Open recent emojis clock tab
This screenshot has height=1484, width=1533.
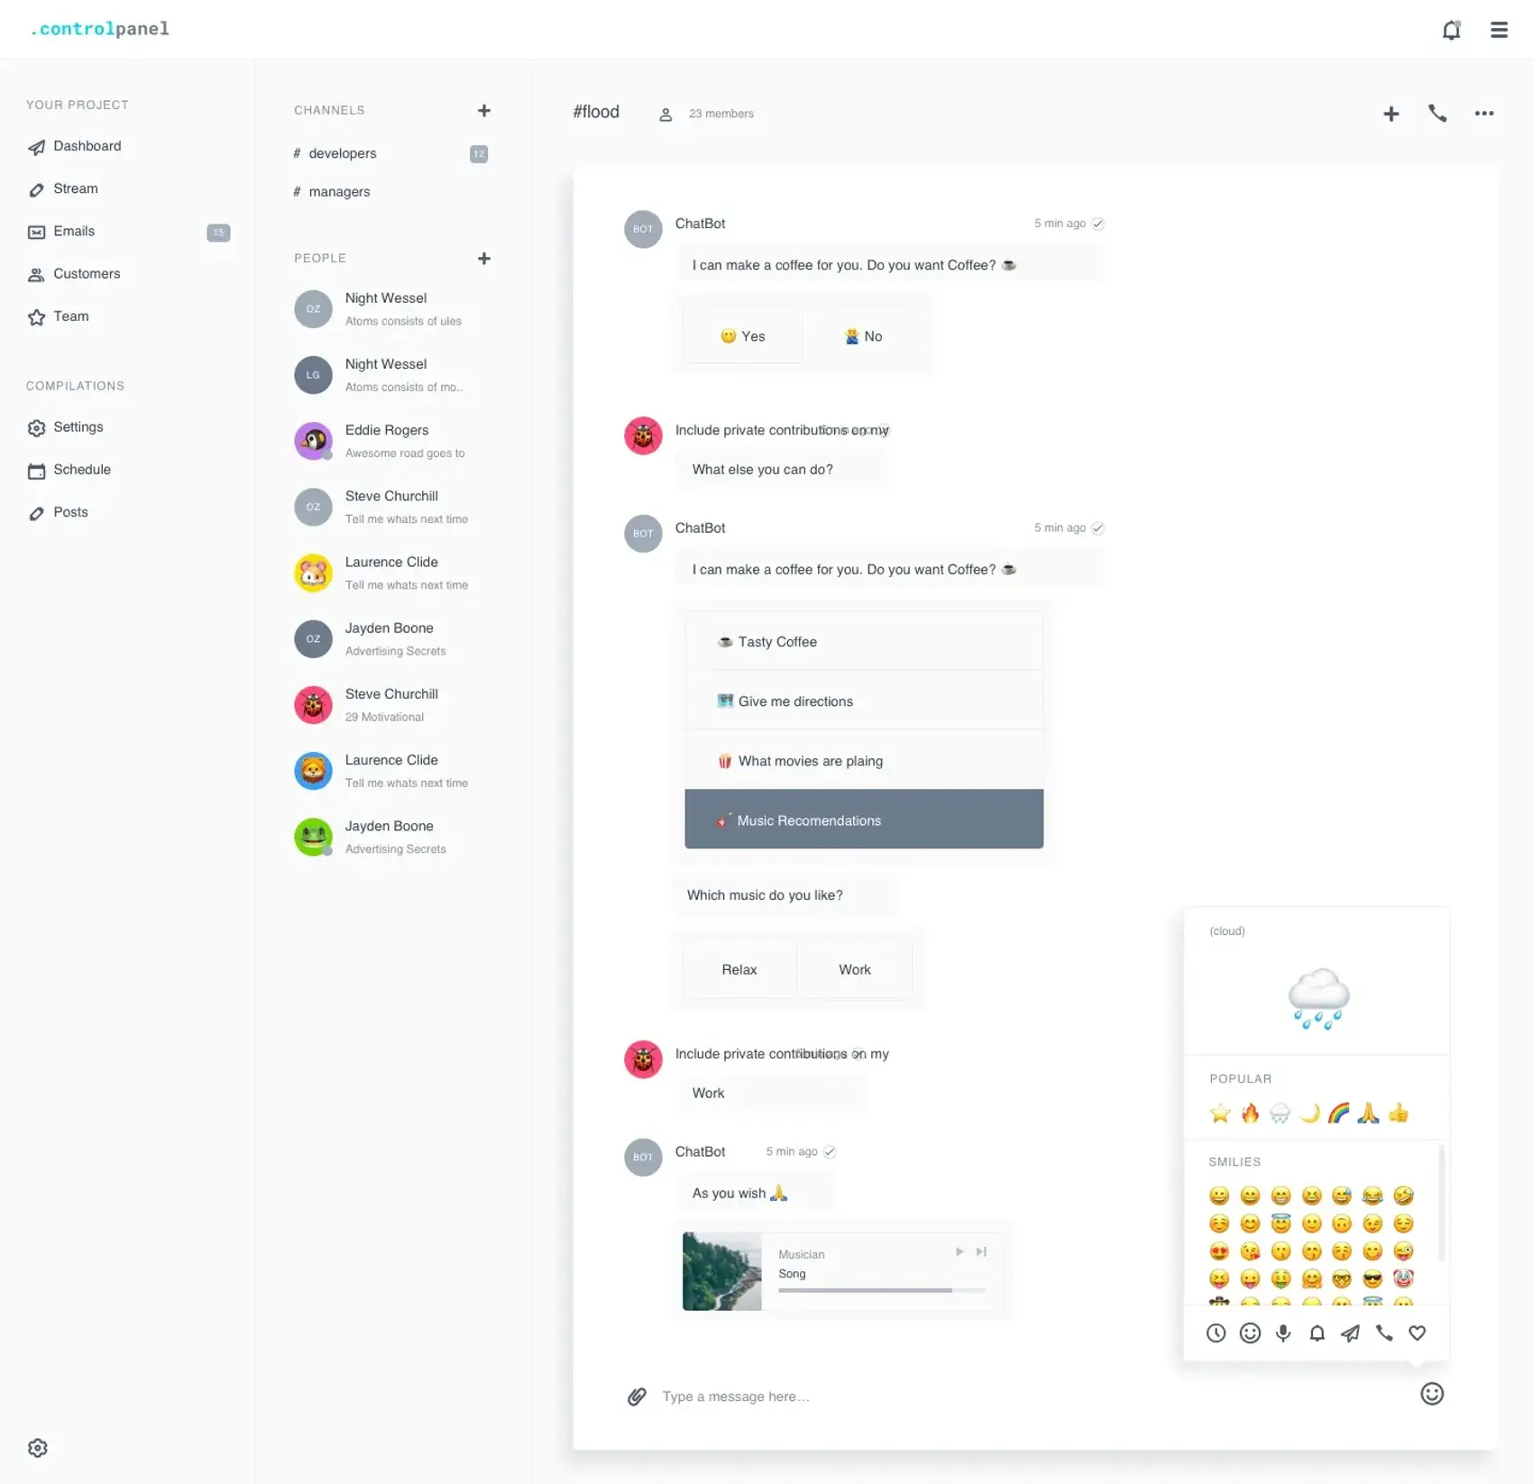pos(1216,1333)
